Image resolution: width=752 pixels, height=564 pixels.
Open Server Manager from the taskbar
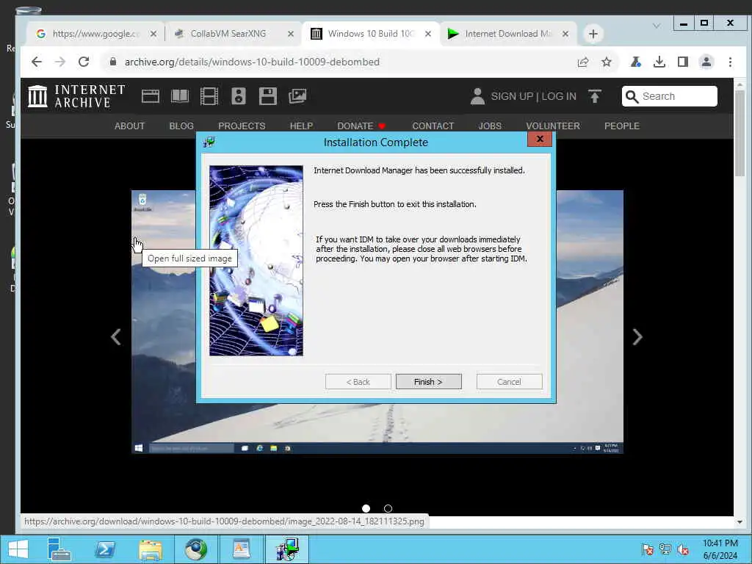(x=59, y=549)
